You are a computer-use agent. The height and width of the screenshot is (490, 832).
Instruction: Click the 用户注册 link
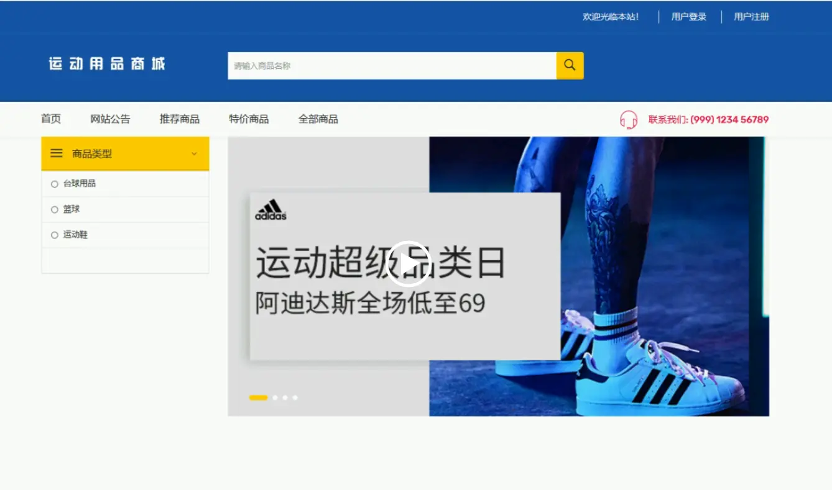click(x=751, y=17)
